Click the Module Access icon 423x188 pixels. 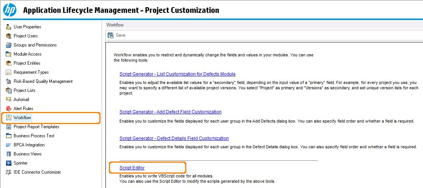coord(9,54)
